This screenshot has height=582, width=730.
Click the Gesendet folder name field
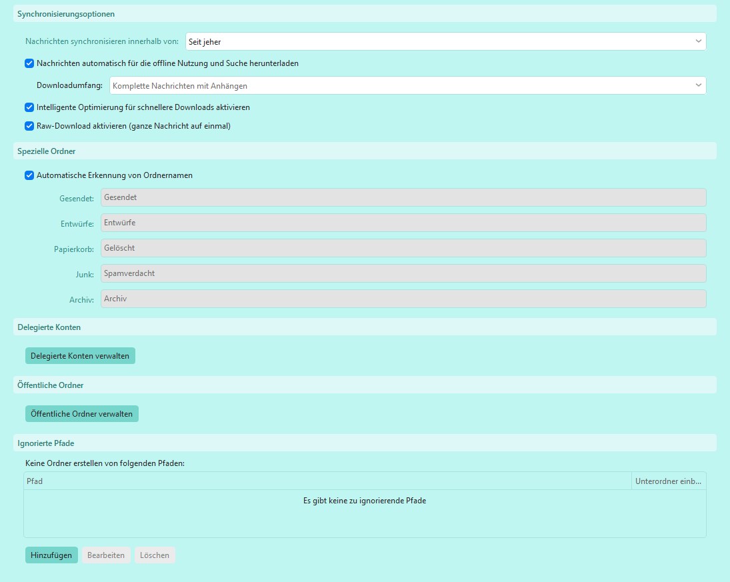(403, 197)
